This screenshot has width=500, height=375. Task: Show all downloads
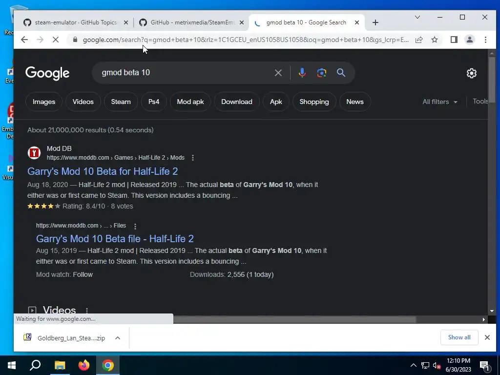459,337
